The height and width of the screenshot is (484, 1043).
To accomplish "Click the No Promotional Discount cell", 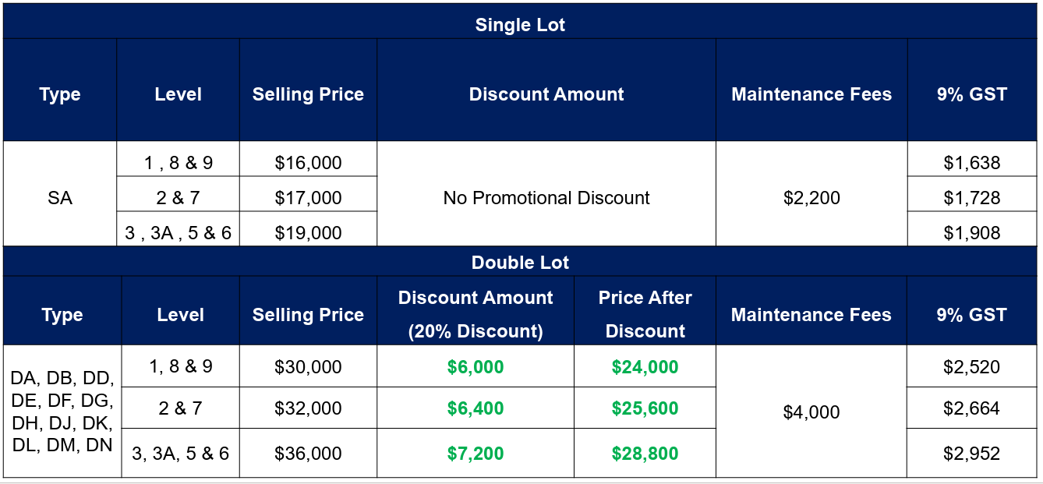I will (x=546, y=198).
